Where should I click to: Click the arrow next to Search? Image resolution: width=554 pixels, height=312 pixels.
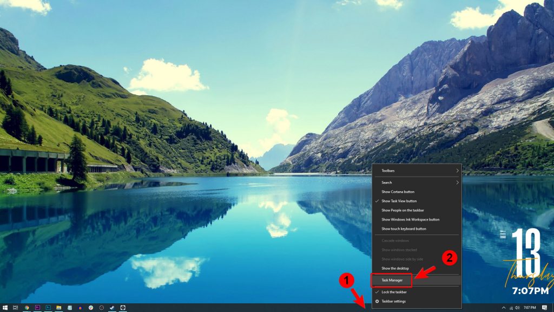click(457, 183)
